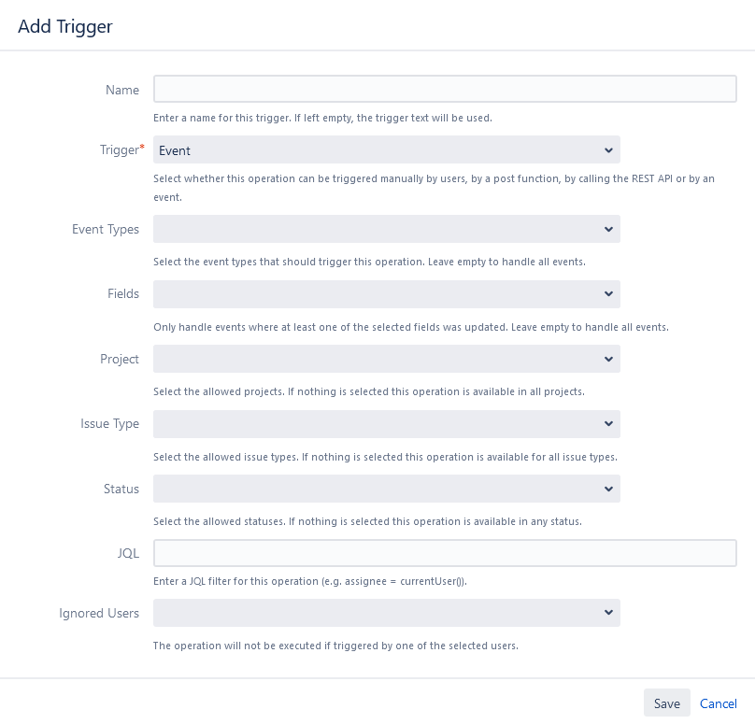Click the Name field label
Image resolution: width=755 pixels, height=724 pixels.
point(122,90)
